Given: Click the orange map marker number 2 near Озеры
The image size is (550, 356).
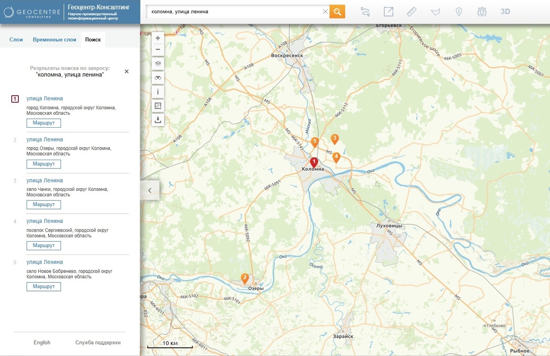Looking at the screenshot, I should coord(245,278).
